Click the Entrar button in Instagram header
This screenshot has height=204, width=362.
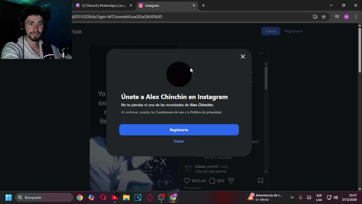(271, 31)
